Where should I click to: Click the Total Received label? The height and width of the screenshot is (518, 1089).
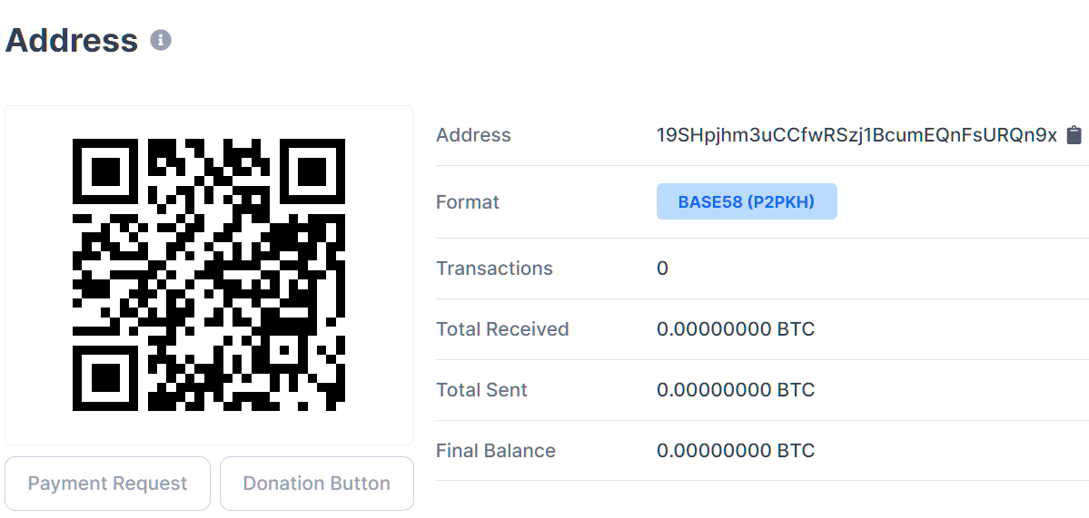point(502,329)
